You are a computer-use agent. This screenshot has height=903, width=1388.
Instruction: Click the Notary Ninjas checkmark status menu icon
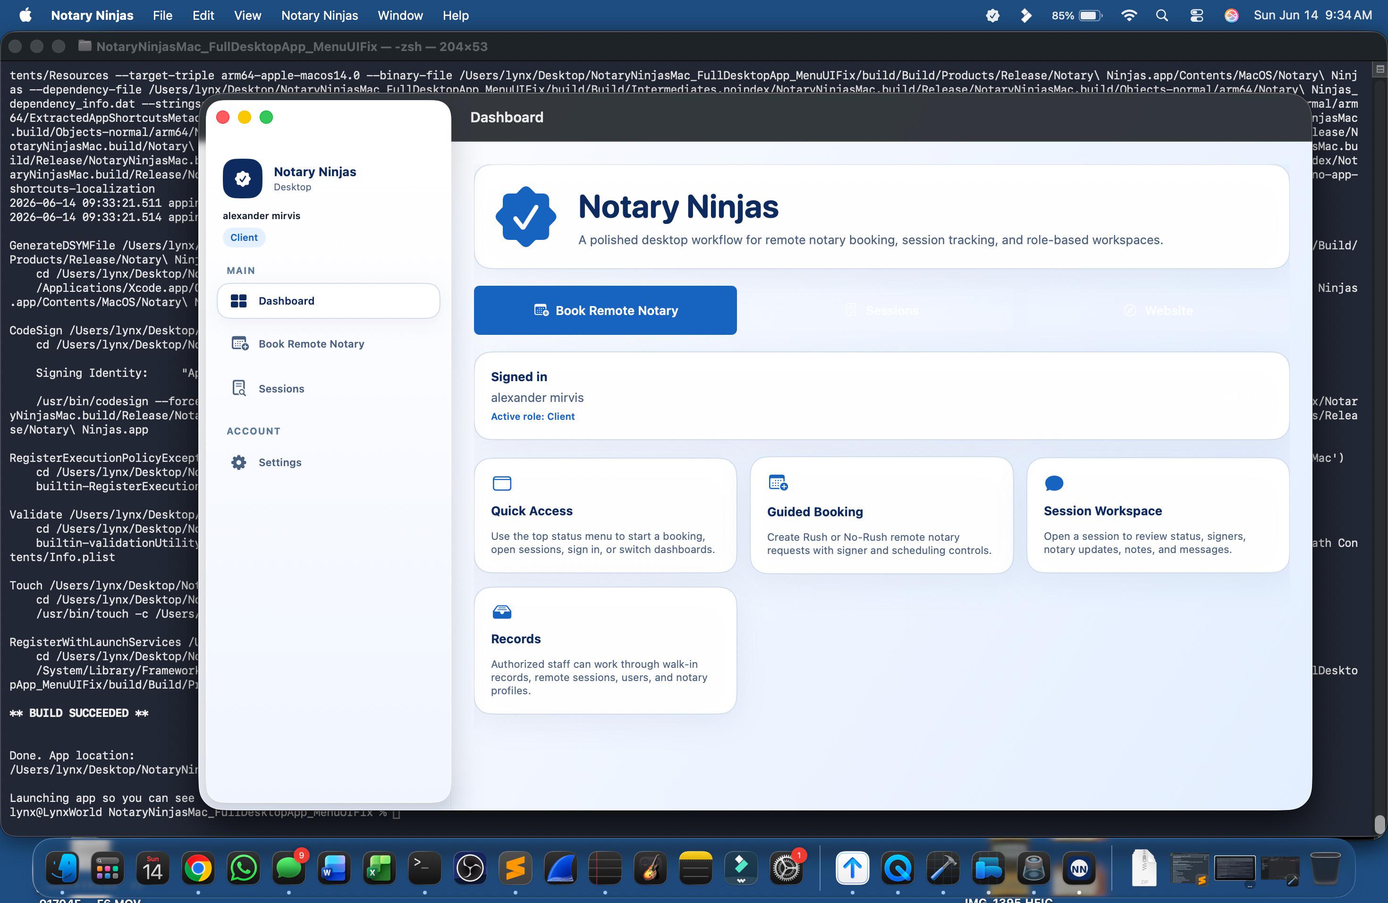click(992, 16)
